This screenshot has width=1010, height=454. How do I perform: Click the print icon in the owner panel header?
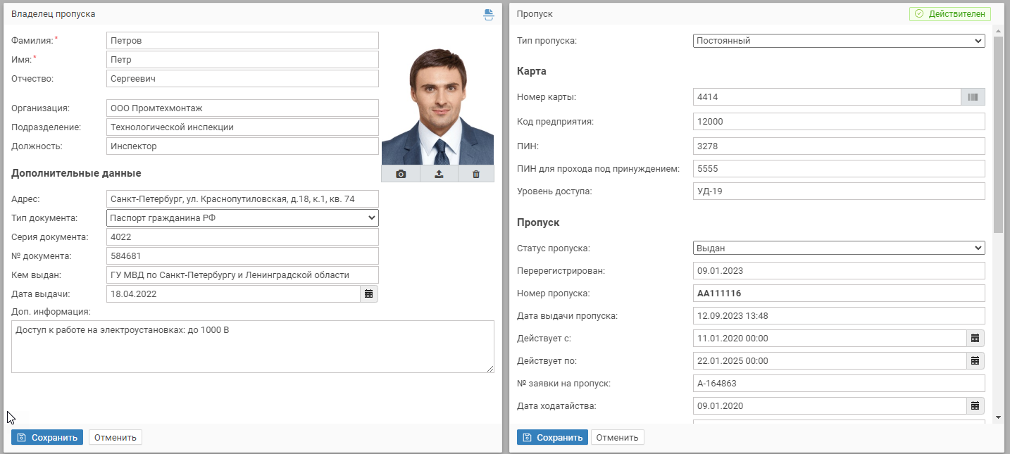point(489,14)
